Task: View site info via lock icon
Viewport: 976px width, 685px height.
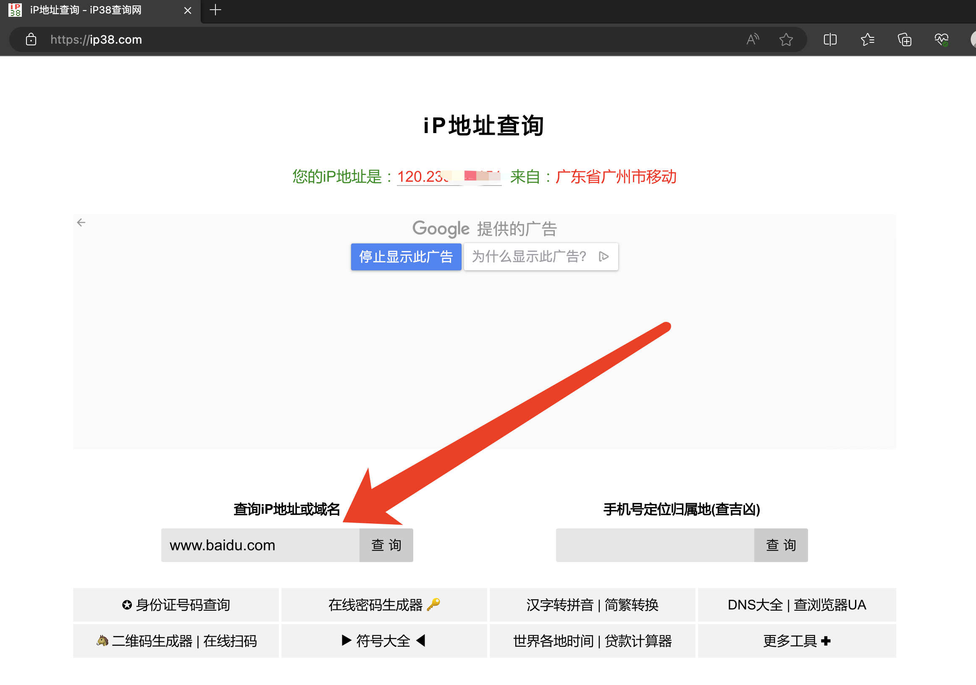Action: (x=31, y=39)
